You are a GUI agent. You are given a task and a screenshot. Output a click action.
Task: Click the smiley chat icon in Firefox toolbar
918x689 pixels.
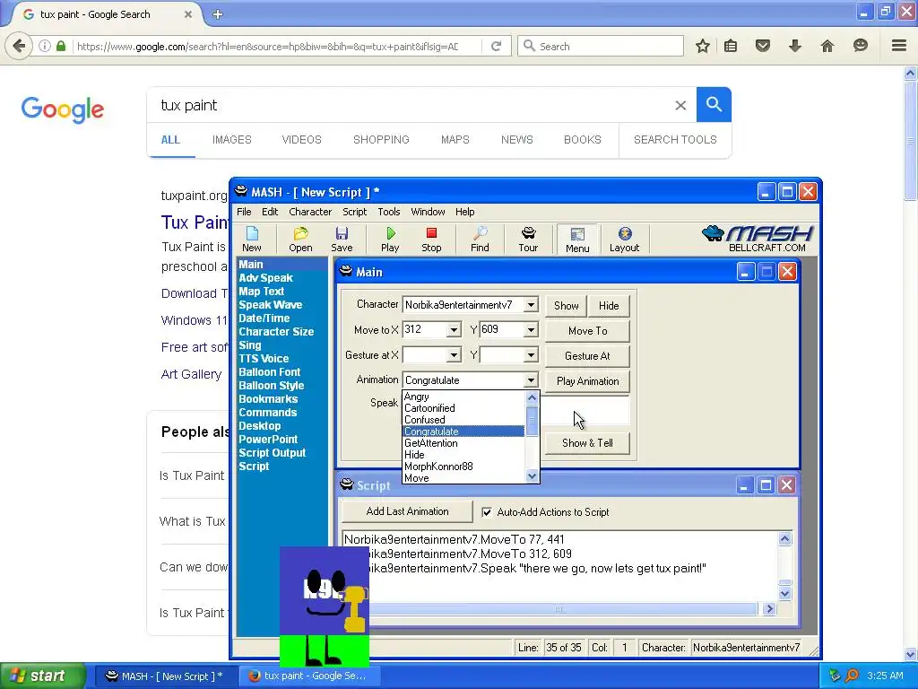[860, 45]
